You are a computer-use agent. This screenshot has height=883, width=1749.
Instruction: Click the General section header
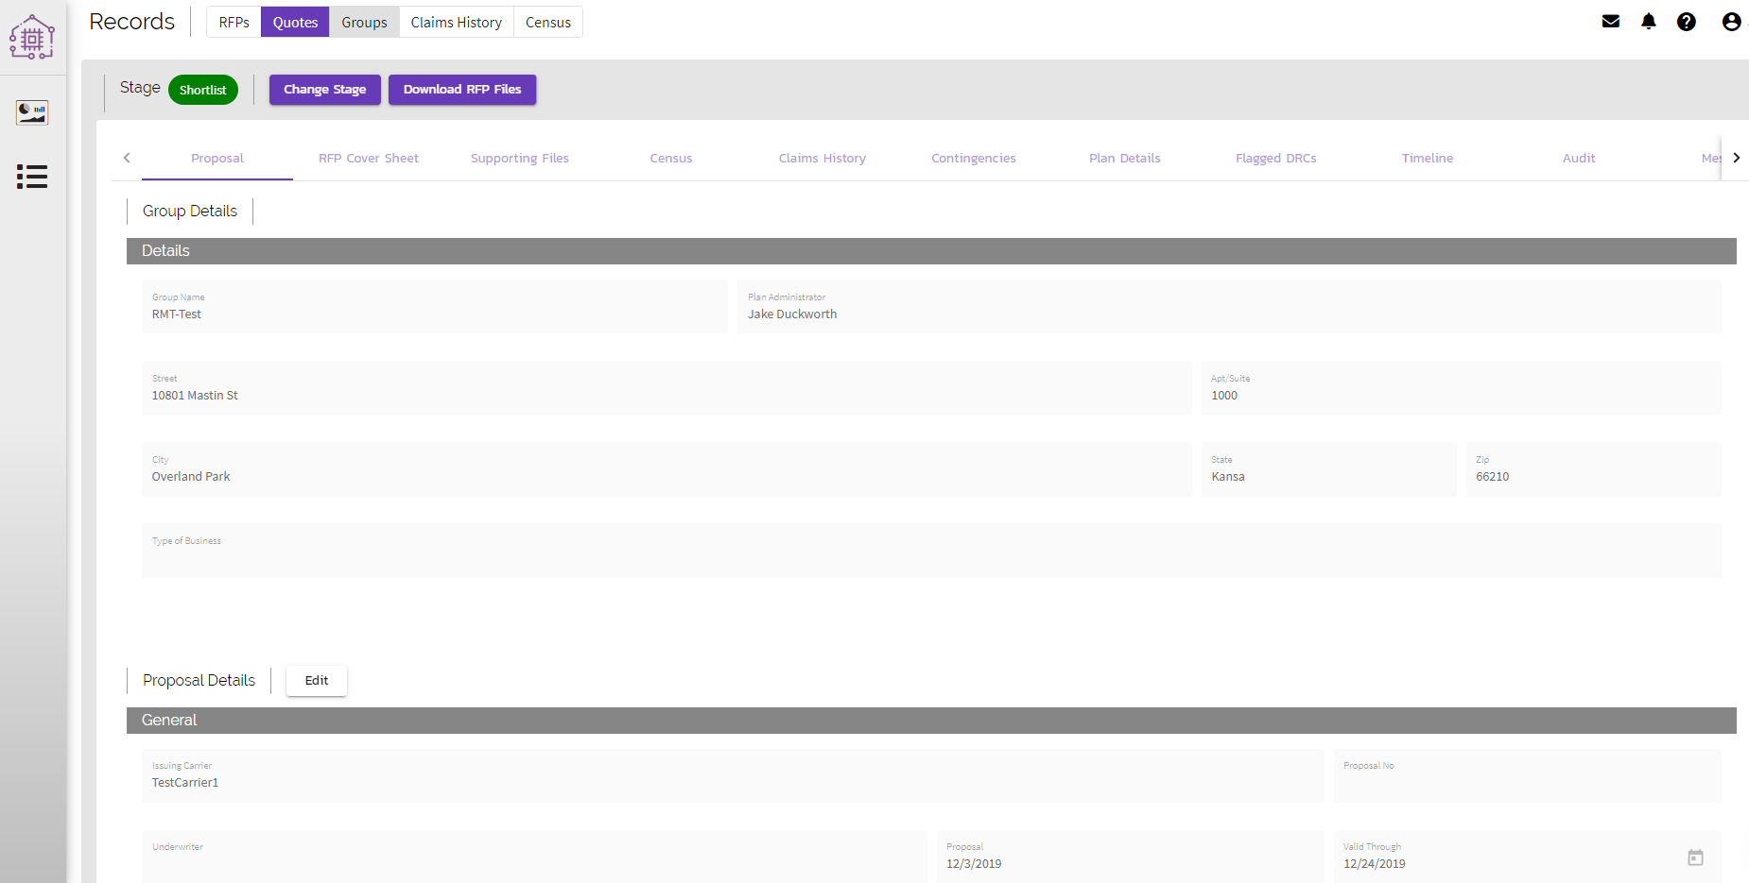[x=931, y=721]
